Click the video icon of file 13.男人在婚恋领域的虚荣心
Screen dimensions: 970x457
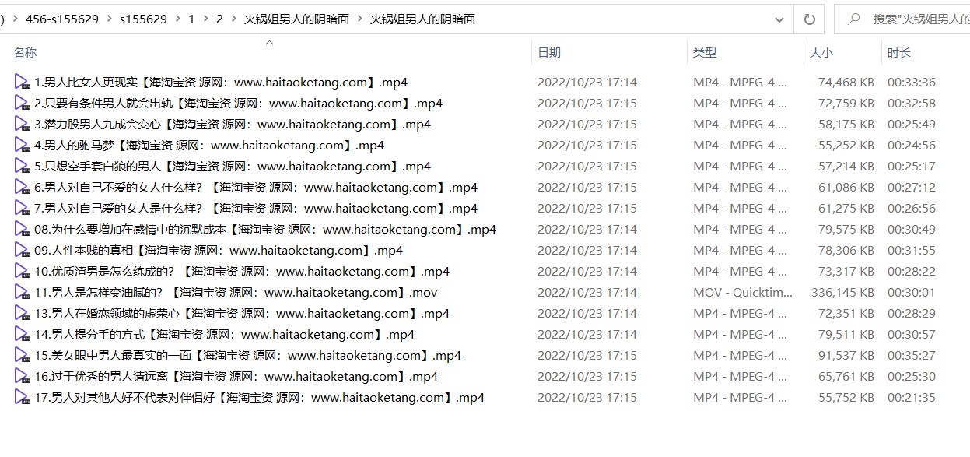point(22,313)
